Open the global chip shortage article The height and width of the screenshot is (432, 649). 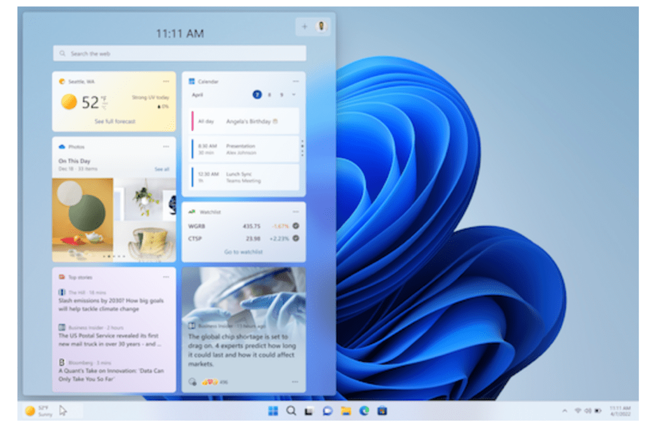point(242,350)
